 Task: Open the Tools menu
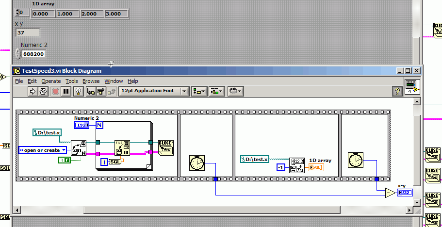(x=72, y=81)
